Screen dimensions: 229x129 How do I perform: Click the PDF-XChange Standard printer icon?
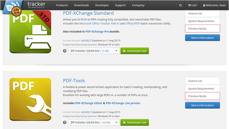tap(30, 32)
